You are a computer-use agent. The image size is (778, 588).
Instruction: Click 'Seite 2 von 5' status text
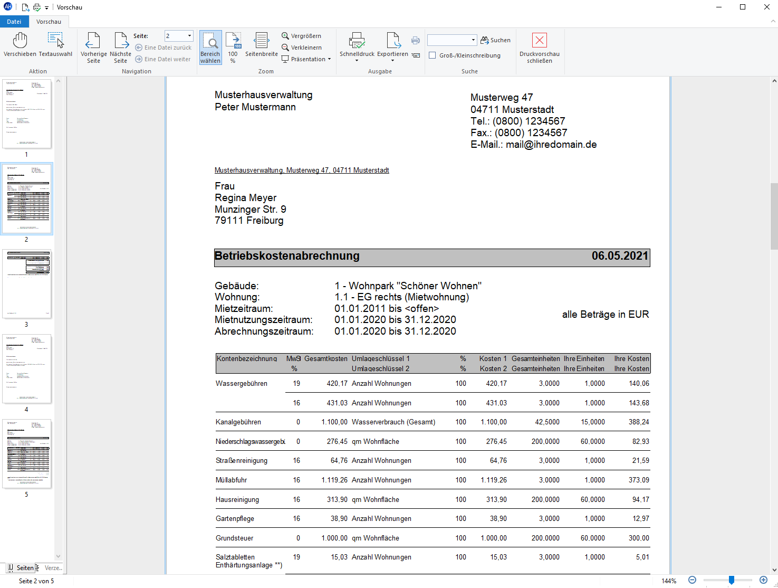point(36,581)
